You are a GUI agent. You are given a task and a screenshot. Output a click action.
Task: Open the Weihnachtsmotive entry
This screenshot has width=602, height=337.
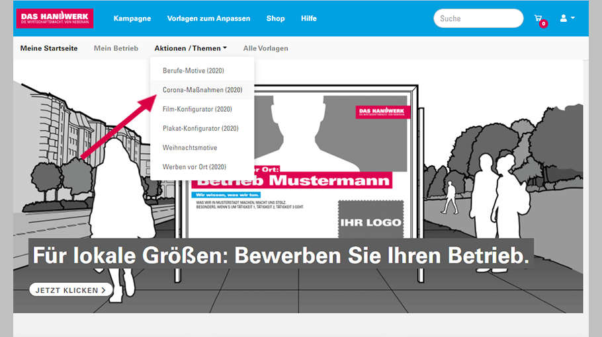202,147
